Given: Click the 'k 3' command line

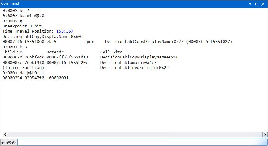Looking at the screenshot, I should pos(15,47).
